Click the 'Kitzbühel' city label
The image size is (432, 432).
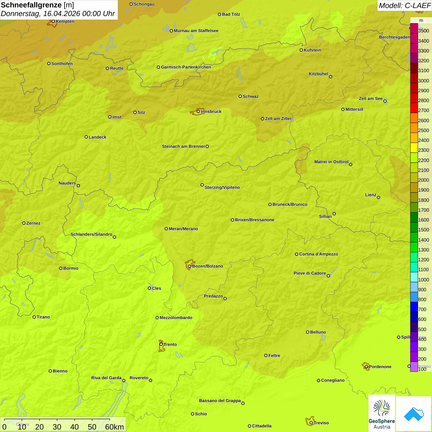click(318, 74)
